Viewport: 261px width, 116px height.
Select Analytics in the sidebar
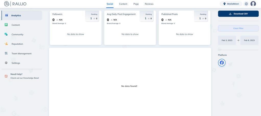coord(22,15)
